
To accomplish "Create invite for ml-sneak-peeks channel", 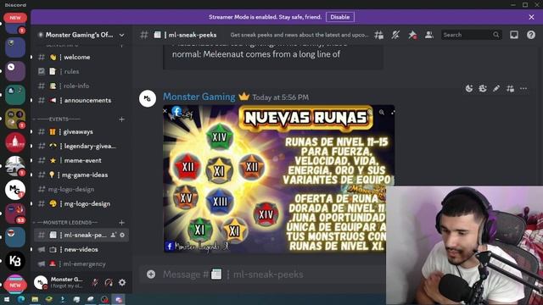I will pyautogui.click(x=113, y=236).
